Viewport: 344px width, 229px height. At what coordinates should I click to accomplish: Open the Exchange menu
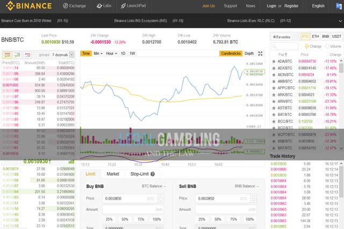click(x=75, y=6)
